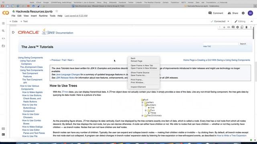Image resolution: width=257 pixels, height=144 pixels.
Task: Go to the Previous tutorial page link
Action: click(55, 60)
